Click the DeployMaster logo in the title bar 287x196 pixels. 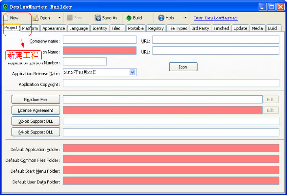pyautogui.click(x=6, y=7)
